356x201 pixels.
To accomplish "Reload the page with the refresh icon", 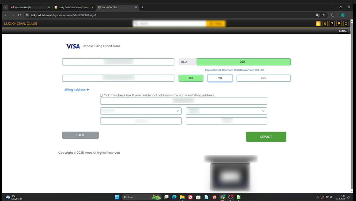I will (20, 15).
